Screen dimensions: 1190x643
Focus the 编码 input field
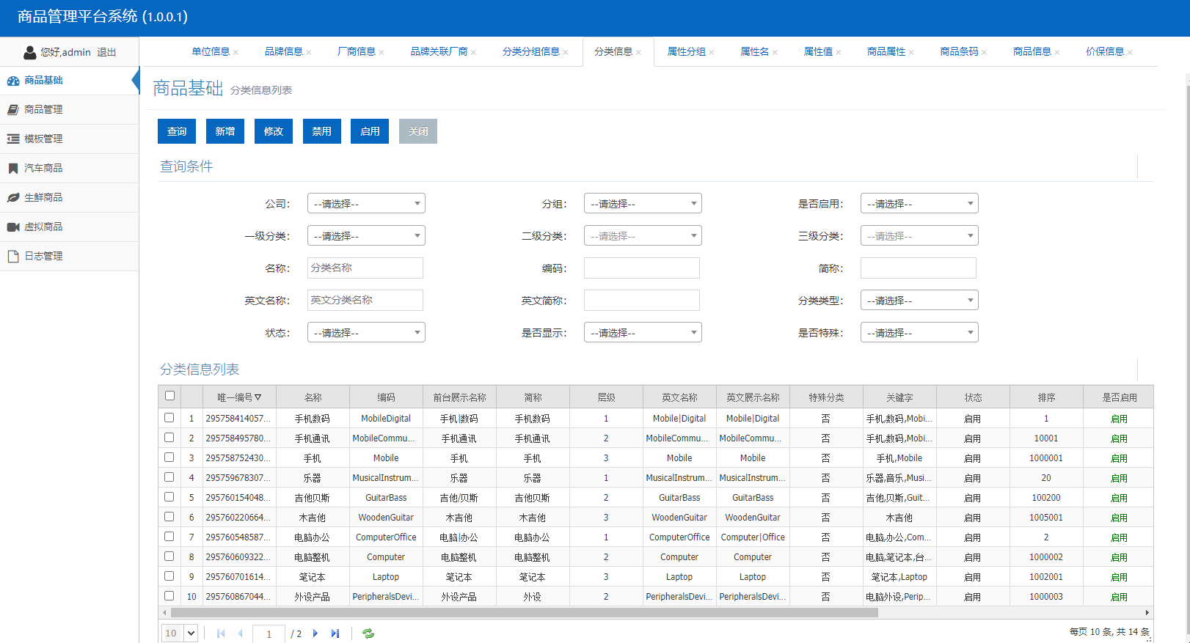point(642,268)
